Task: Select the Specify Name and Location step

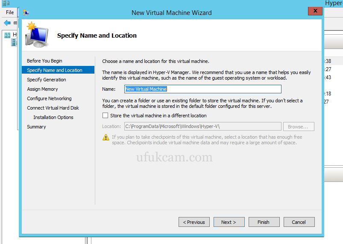Action: point(58,70)
